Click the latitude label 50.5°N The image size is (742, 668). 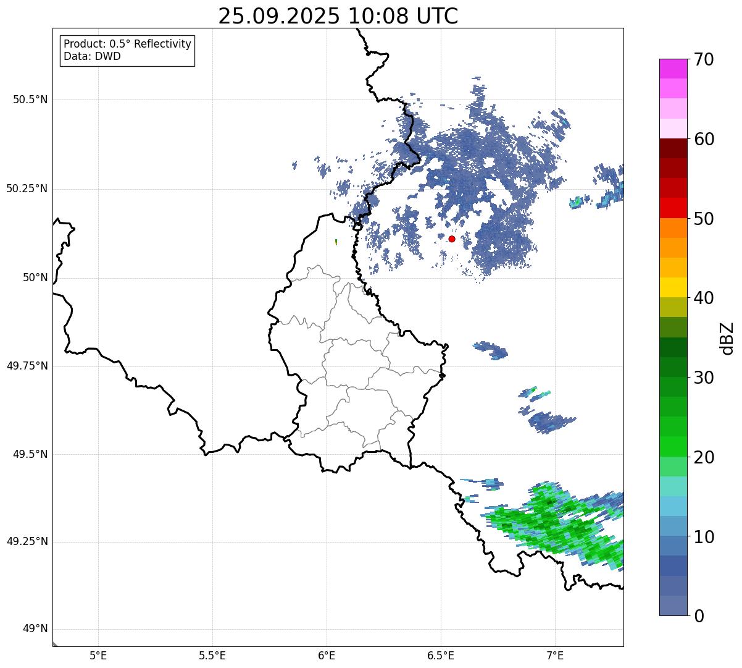[30, 99]
